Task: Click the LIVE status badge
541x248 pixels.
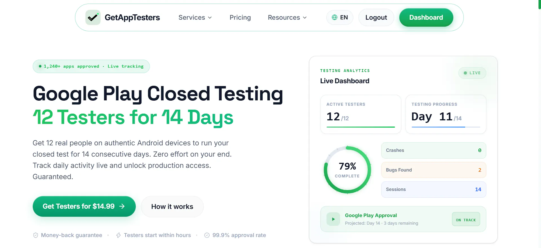Action: (x=472, y=73)
